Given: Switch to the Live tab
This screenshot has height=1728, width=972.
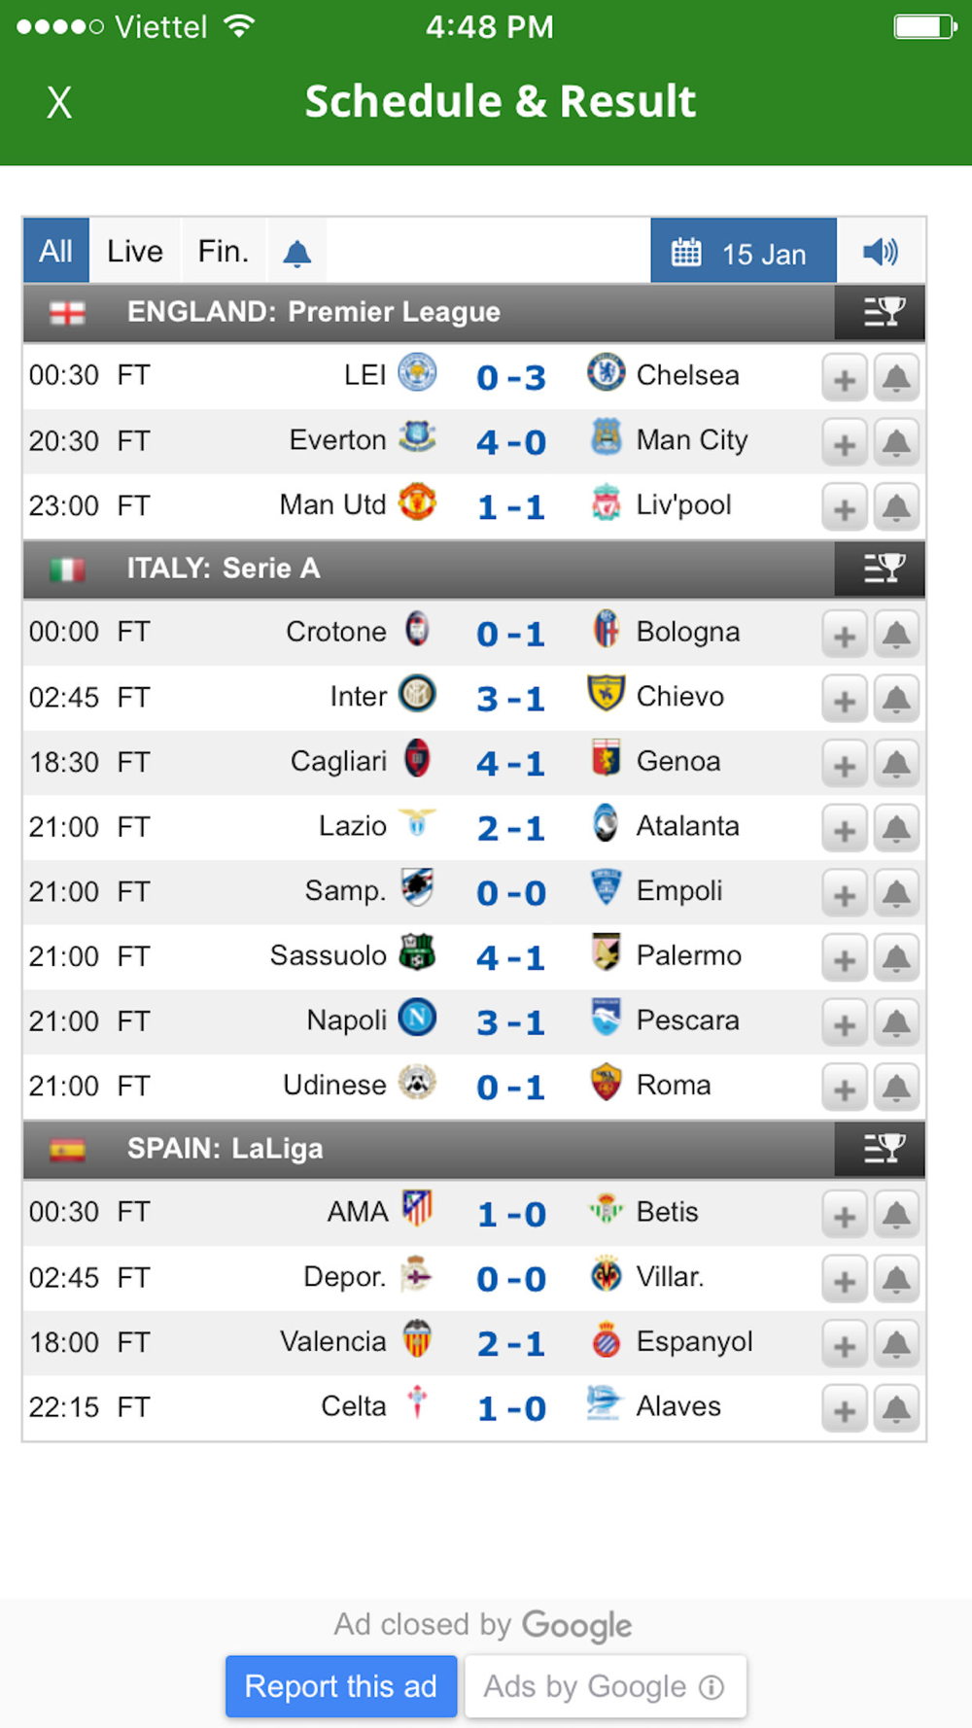Looking at the screenshot, I should coord(135,252).
